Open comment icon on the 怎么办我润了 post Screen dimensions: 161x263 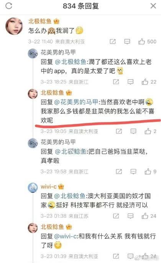pos(127,41)
